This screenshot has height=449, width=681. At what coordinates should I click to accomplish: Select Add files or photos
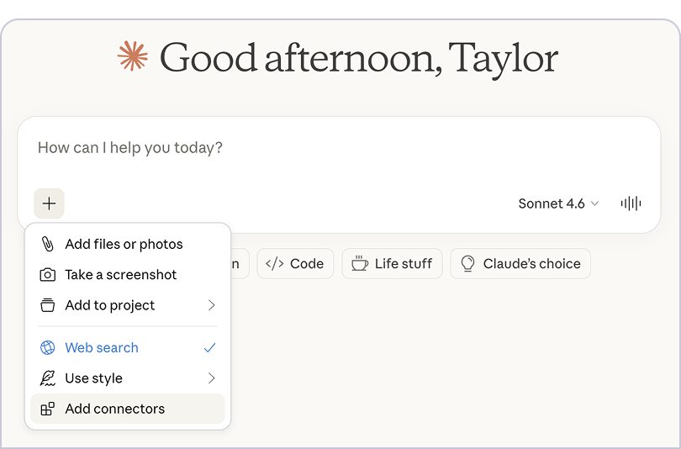[124, 245]
